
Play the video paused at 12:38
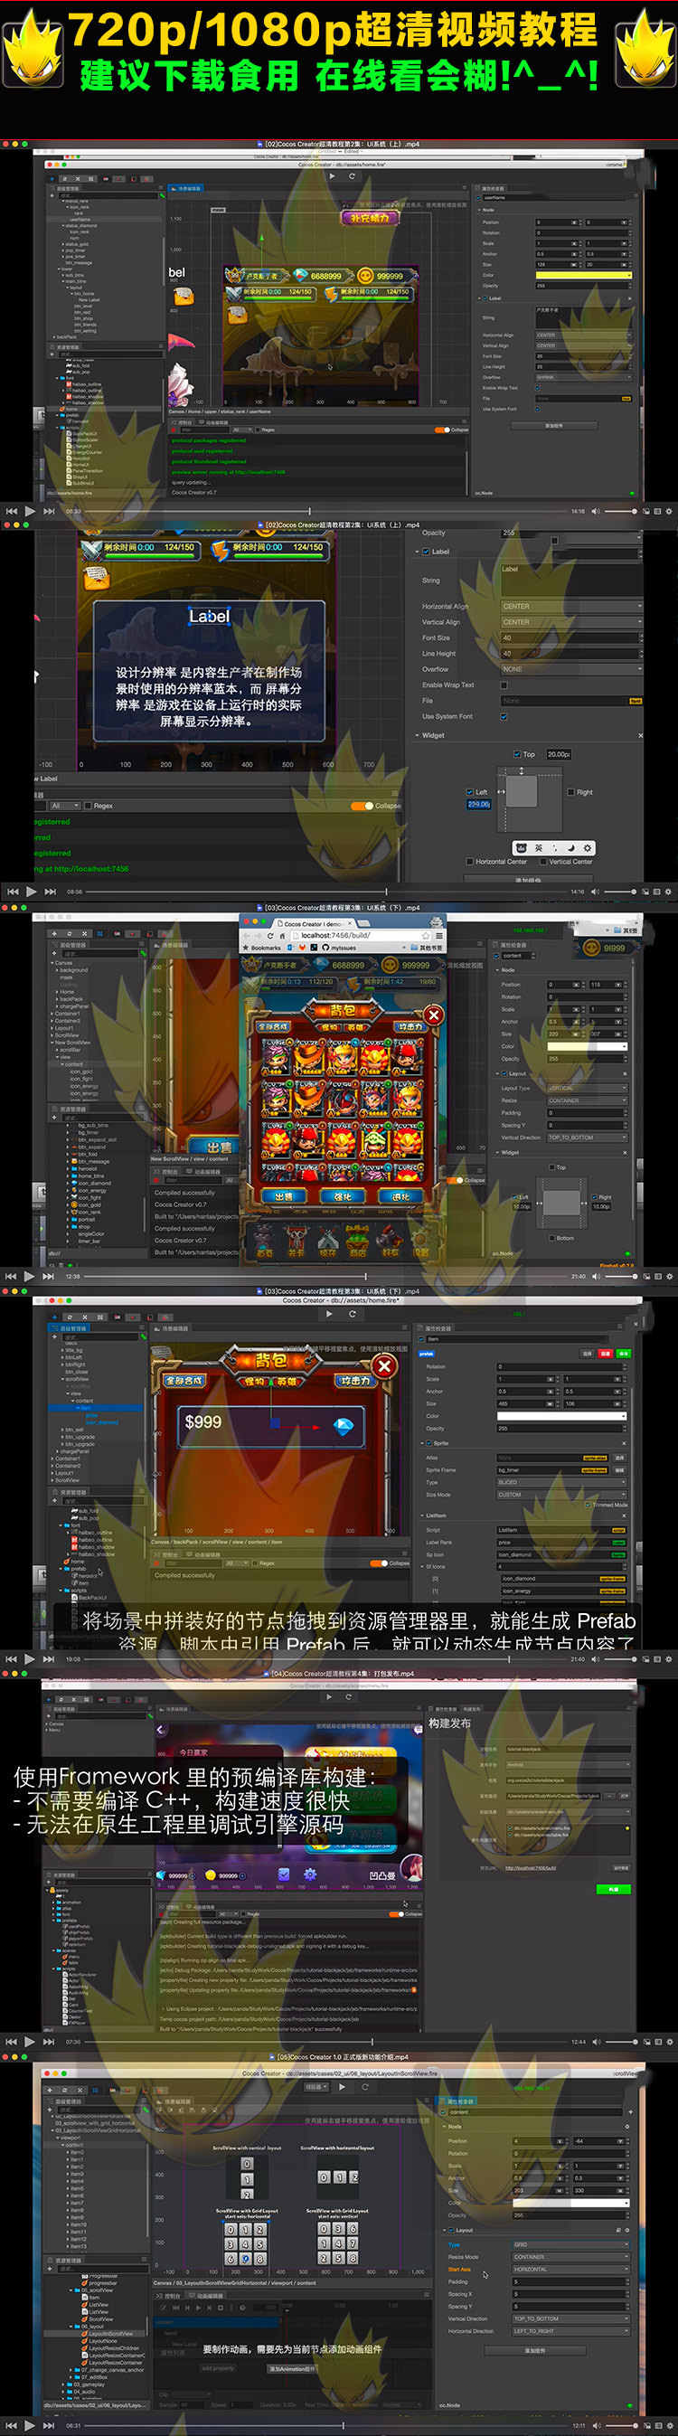[x=30, y=1276]
